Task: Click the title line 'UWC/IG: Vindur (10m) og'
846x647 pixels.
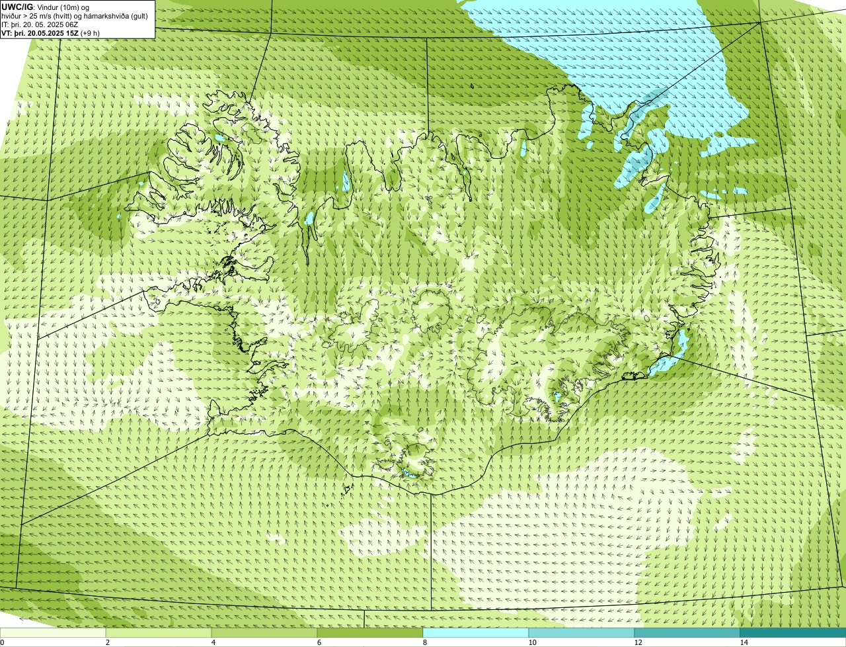Action: pyautogui.click(x=45, y=7)
